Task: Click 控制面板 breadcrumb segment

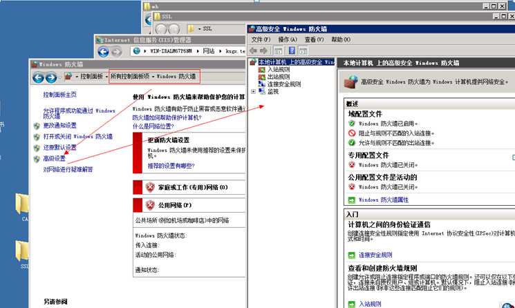Action: tap(92, 77)
